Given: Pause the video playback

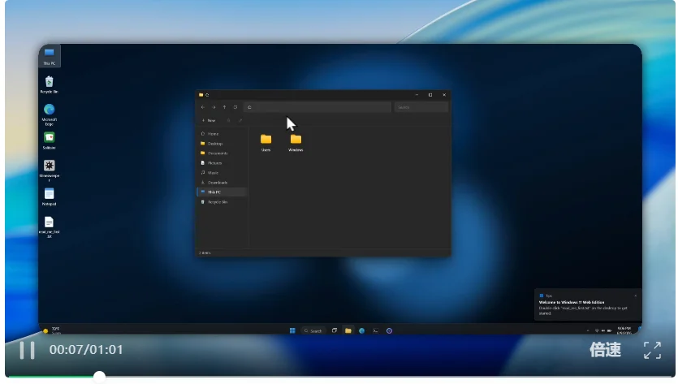Looking at the screenshot, I should tap(27, 350).
